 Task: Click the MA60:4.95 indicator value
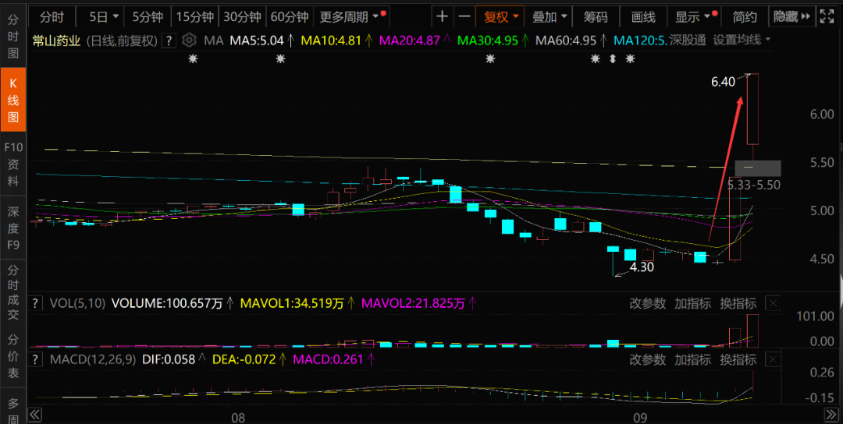coord(566,41)
